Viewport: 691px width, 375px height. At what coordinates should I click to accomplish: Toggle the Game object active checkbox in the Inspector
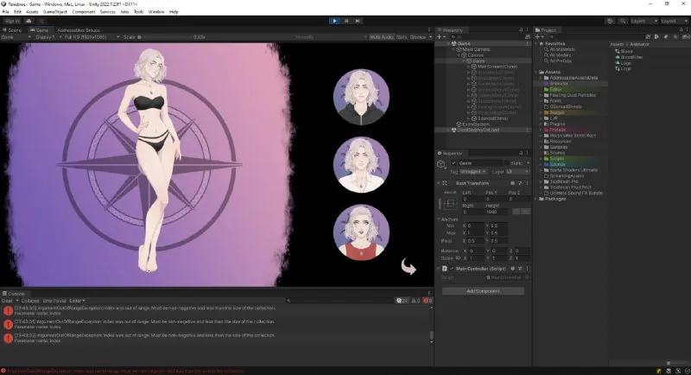coord(453,163)
